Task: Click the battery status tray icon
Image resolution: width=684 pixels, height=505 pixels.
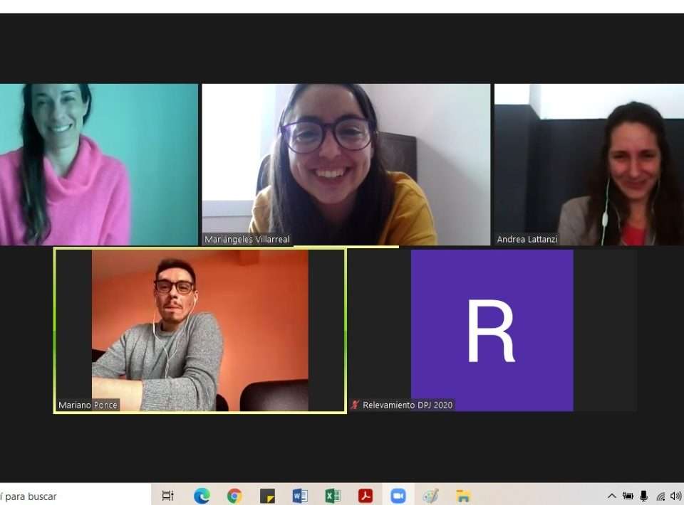Action: click(x=628, y=496)
